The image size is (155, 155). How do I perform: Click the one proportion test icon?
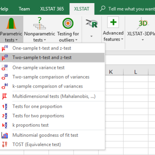pos(5,107)
